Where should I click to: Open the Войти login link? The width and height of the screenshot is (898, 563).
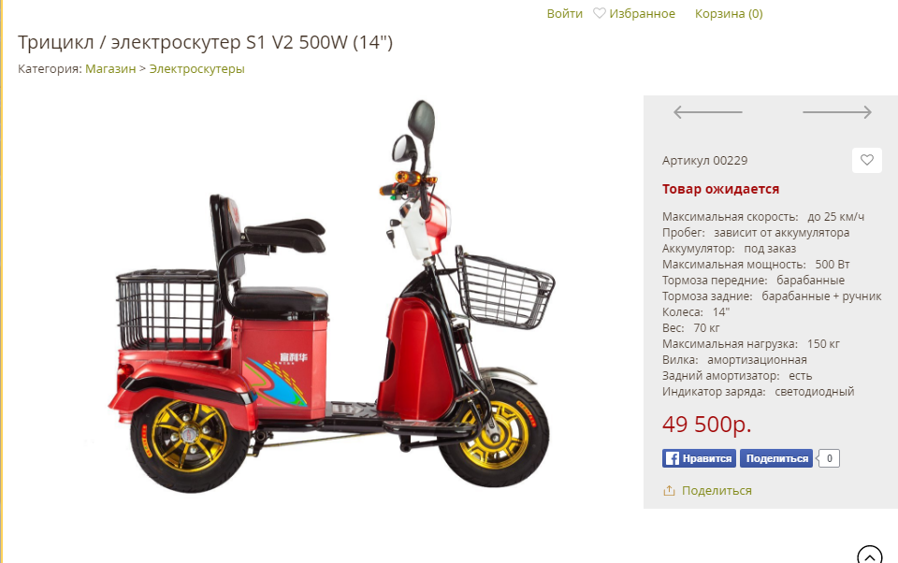[564, 13]
